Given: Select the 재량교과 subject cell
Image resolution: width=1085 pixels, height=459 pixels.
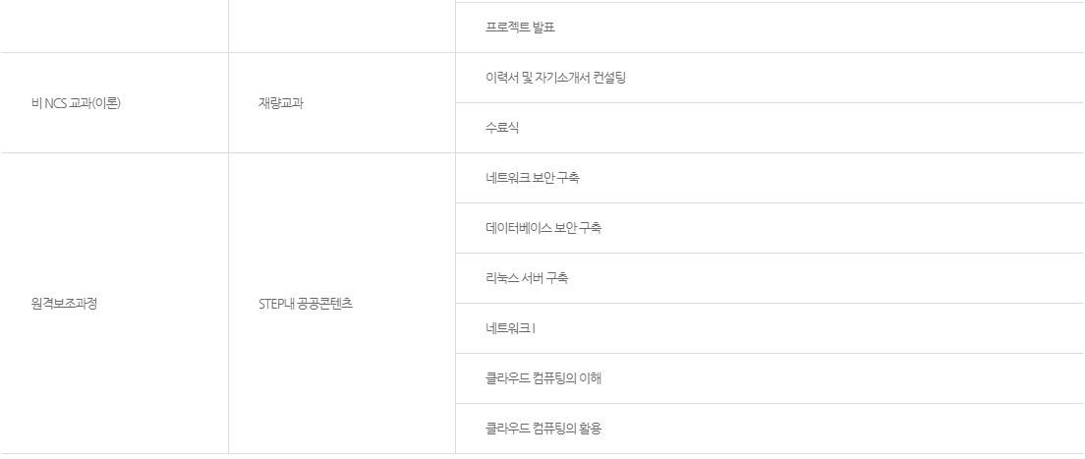Looking at the screenshot, I should click(281, 103).
